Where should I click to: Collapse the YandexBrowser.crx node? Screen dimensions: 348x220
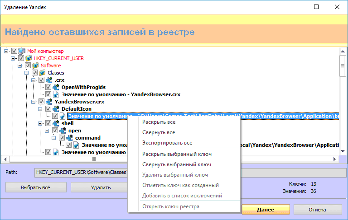click(x=33, y=102)
